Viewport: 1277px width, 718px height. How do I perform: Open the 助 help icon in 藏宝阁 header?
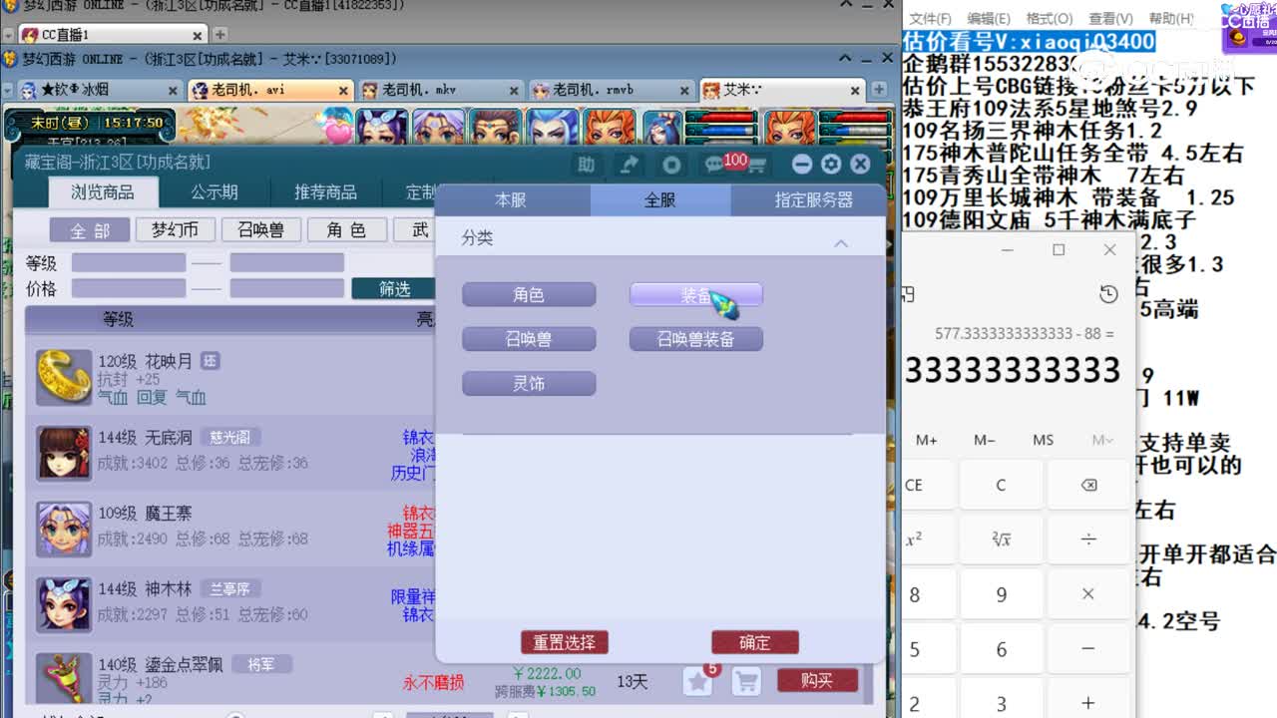point(587,165)
